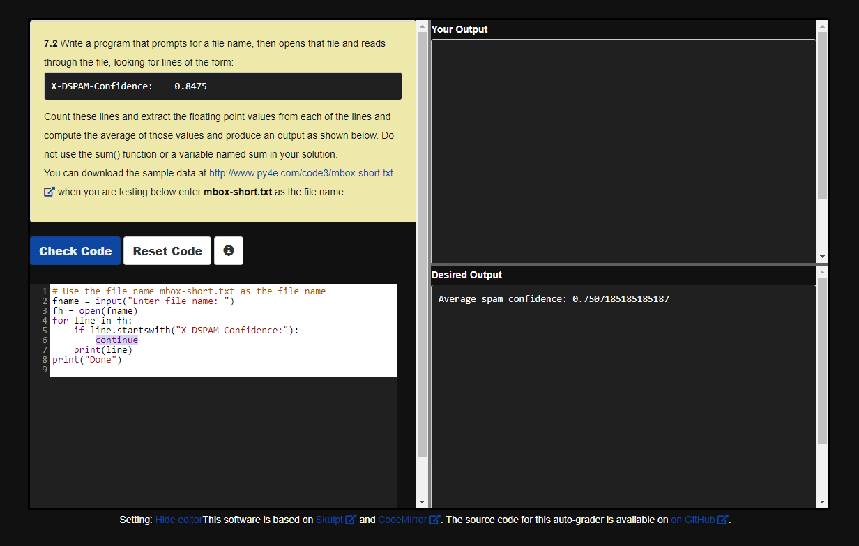The width and height of the screenshot is (859, 546).
Task: Click external link icon next to Skulpt
Action: [351, 520]
